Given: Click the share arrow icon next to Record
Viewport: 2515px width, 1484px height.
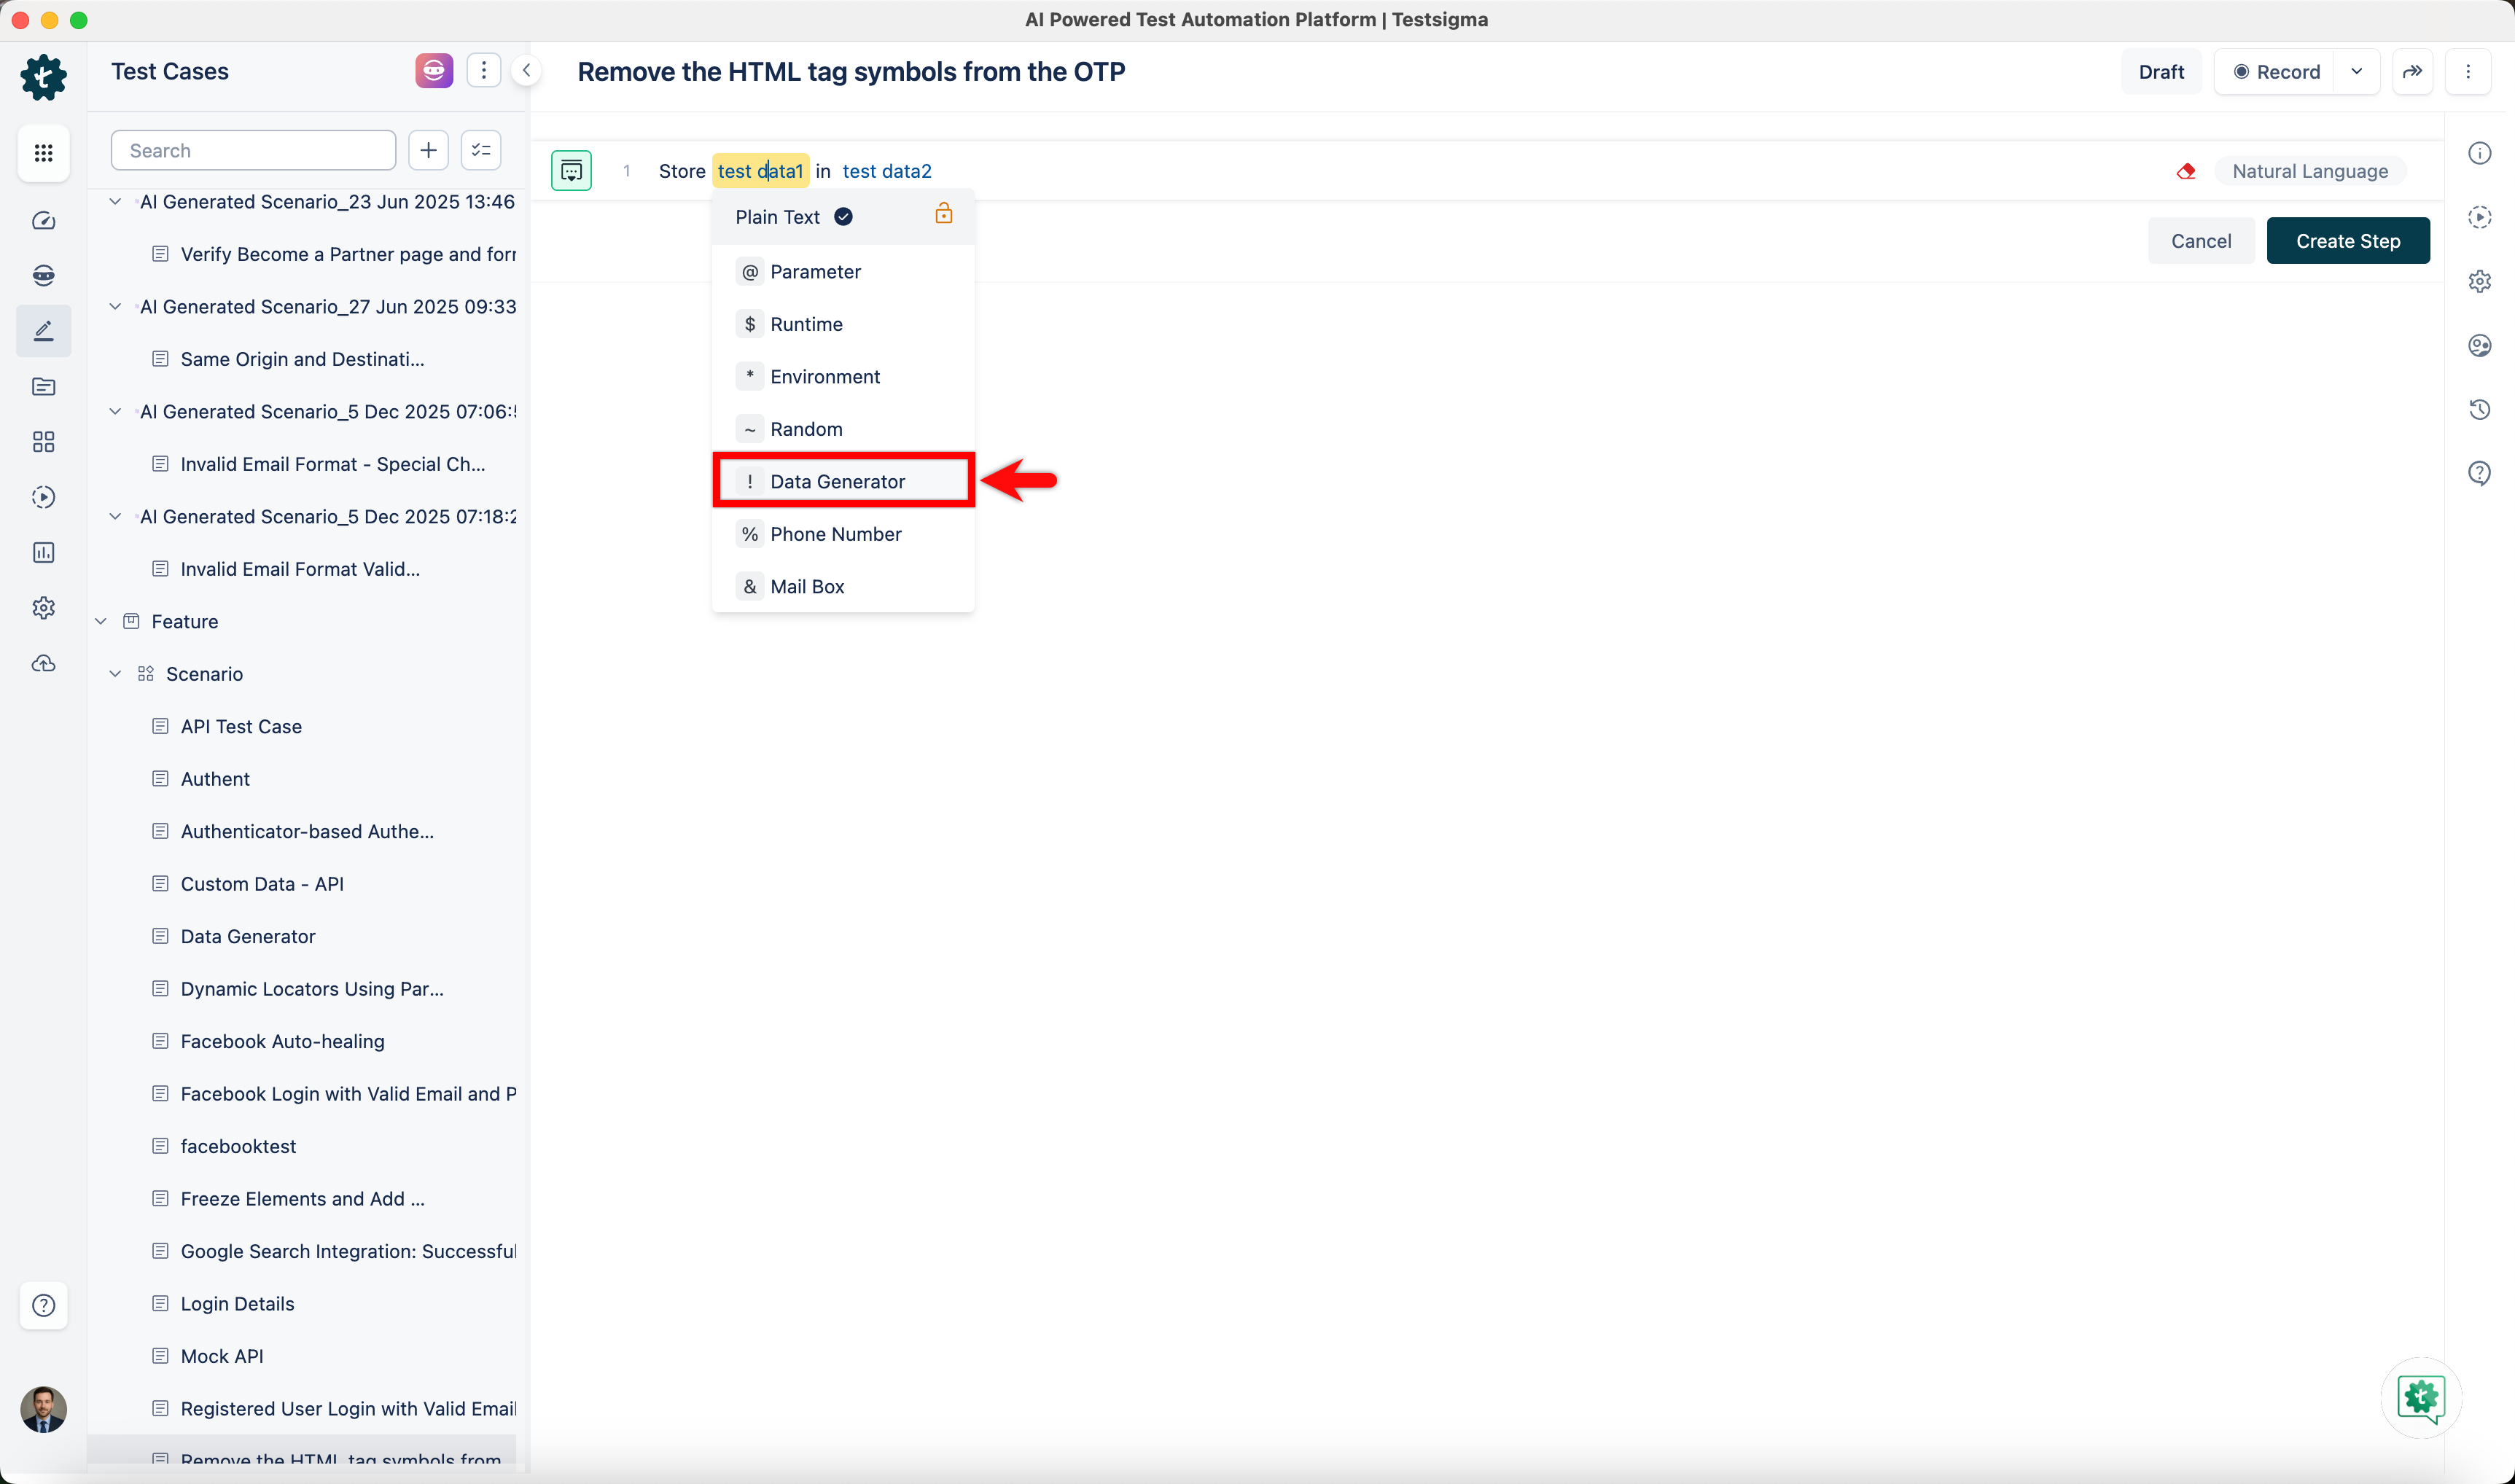Looking at the screenshot, I should point(2412,72).
